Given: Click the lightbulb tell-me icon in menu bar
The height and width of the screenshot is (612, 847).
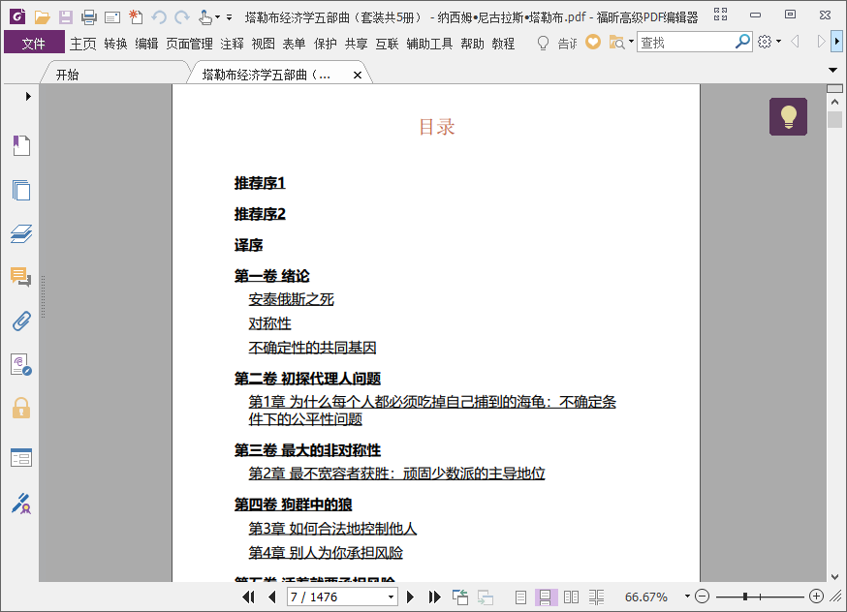Looking at the screenshot, I should click(x=543, y=43).
